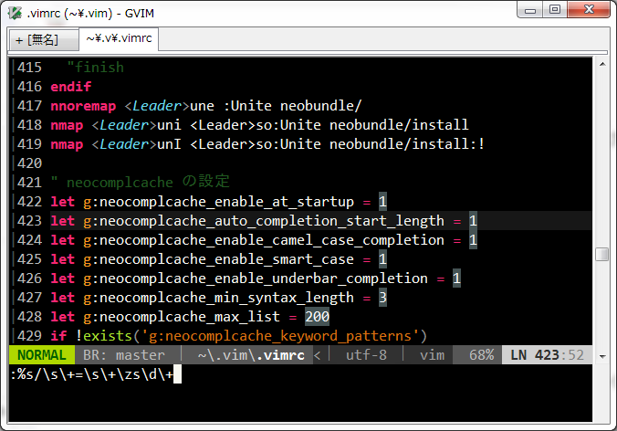Viewport: 617px width, 431px height.
Task: Click 'neocomplcache_enable_at_startup' variable
Action: [226, 202]
